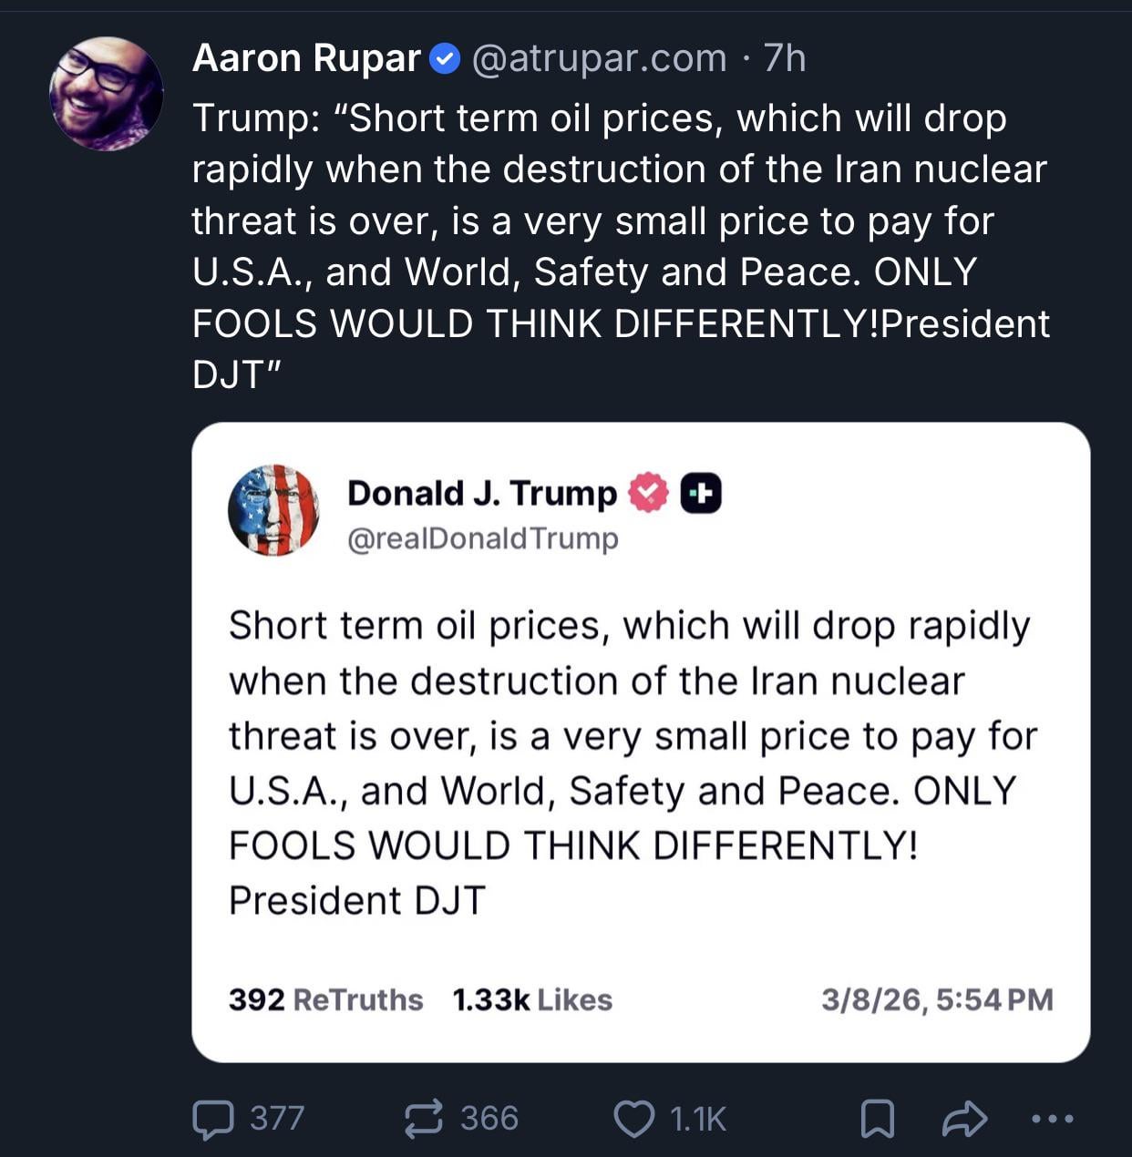This screenshot has height=1157, width=1132.
Task: Click the blue verified checkmark badge
Action: coord(444,59)
